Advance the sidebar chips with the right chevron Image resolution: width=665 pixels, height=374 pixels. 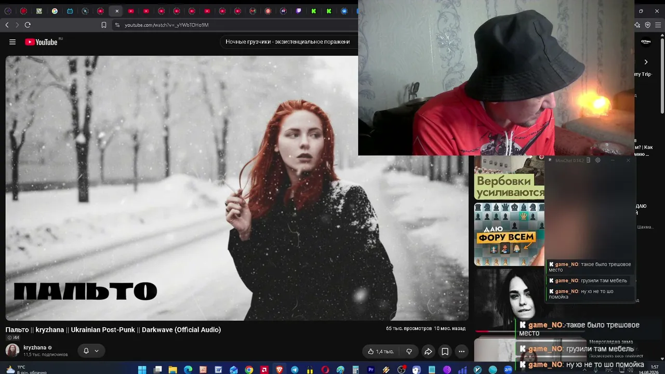(646, 62)
